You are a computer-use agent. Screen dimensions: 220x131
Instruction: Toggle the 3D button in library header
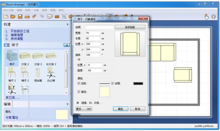coord(67,45)
